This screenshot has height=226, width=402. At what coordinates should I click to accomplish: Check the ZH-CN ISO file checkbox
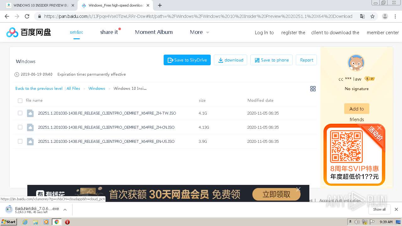(20, 127)
